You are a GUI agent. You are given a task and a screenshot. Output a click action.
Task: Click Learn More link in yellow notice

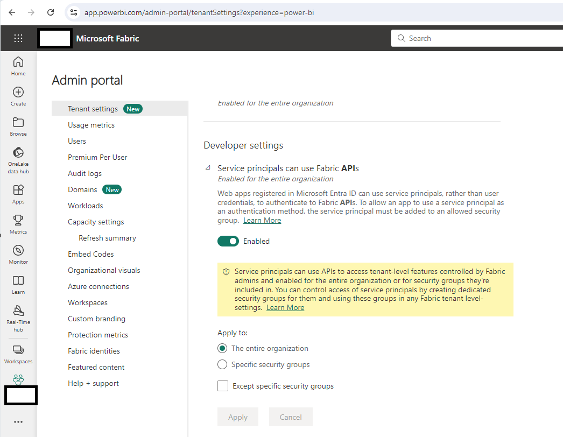point(285,307)
